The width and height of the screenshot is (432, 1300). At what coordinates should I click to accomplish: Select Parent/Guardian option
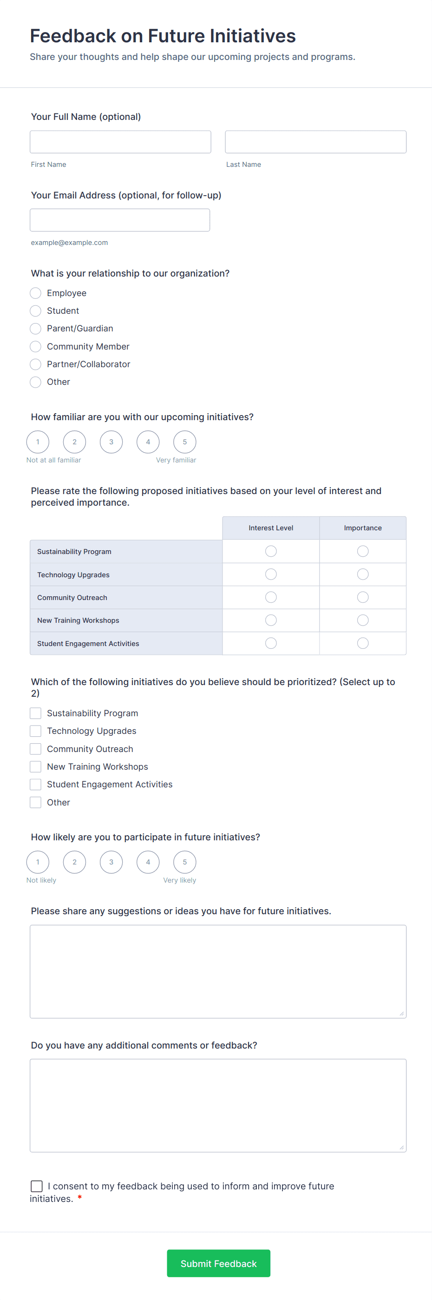(35, 329)
